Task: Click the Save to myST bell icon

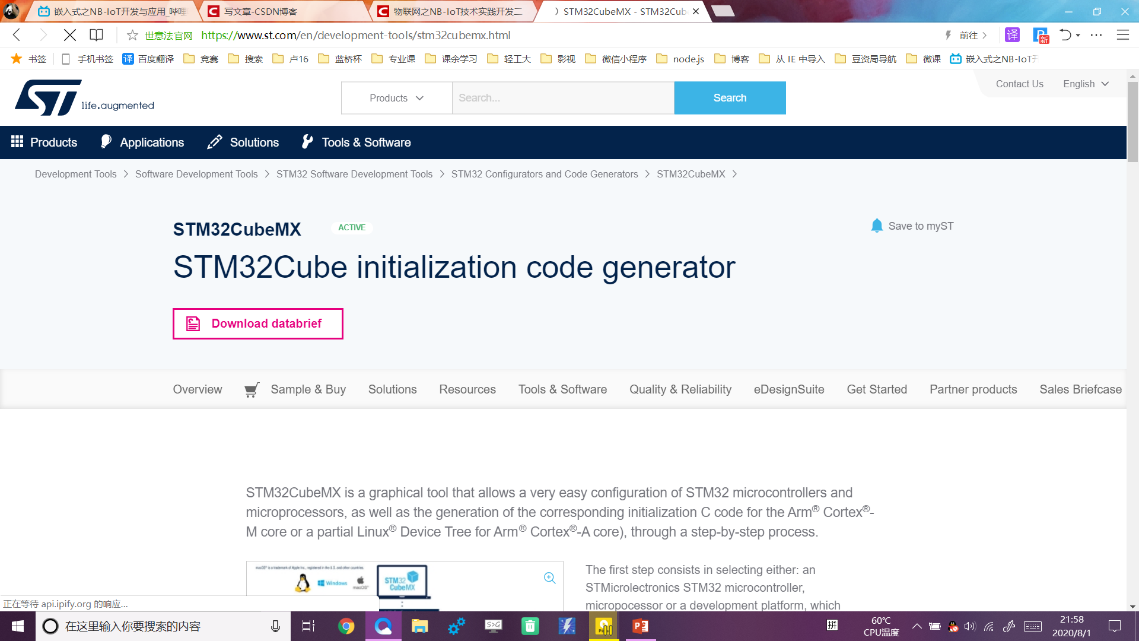Action: (x=877, y=226)
